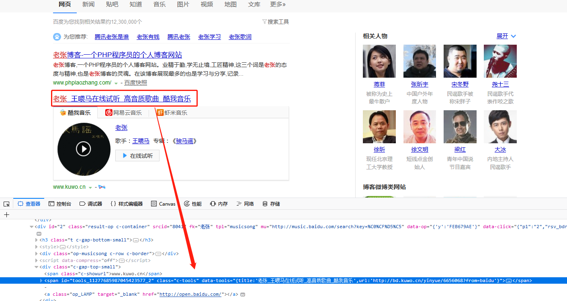Click recommended search 腾讯老张是谁

[x=112, y=37]
